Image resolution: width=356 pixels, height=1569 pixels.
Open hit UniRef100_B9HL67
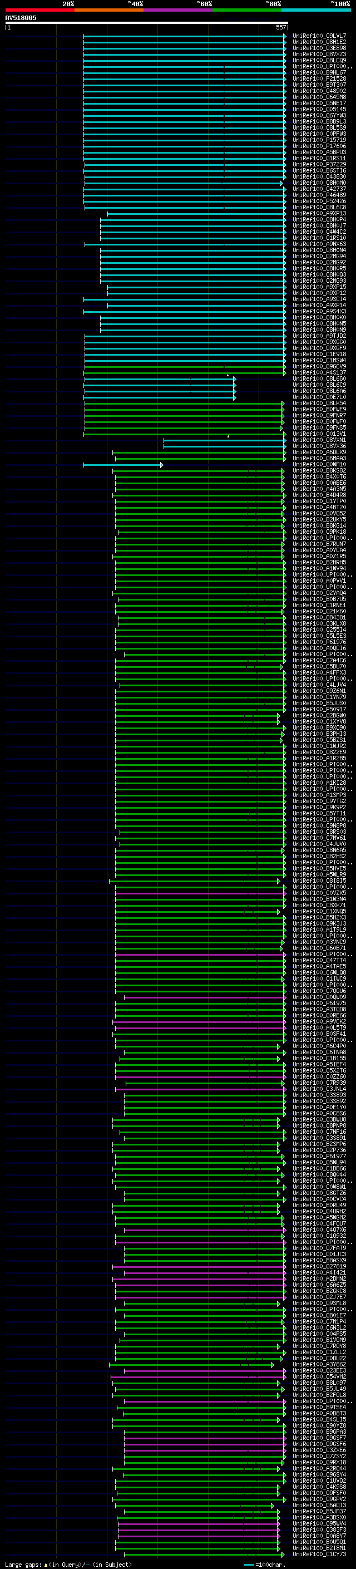click(x=319, y=72)
